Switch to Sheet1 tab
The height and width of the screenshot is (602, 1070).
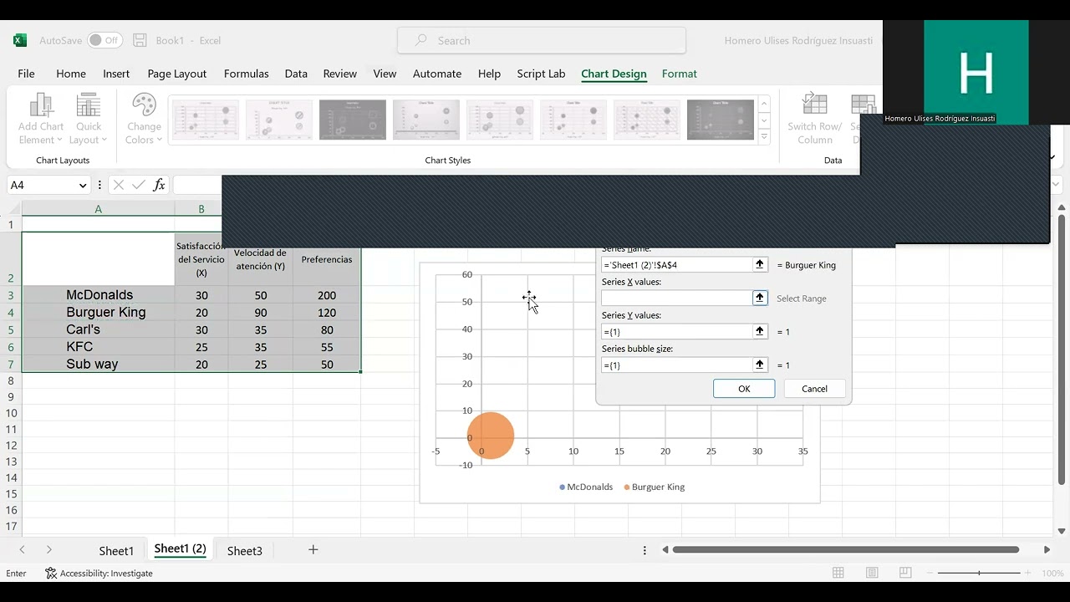[x=116, y=550]
